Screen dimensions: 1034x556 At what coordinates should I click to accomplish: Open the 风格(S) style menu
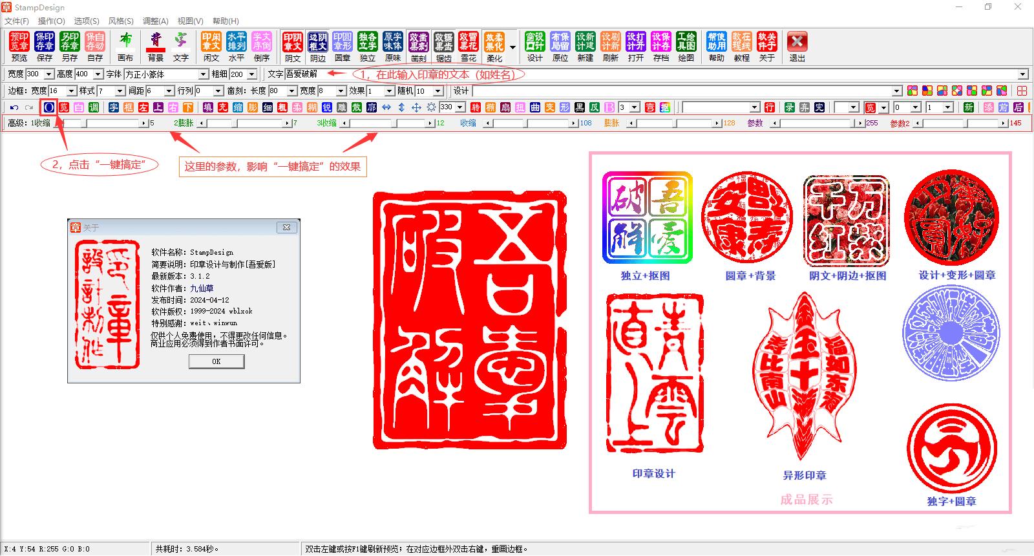click(x=121, y=21)
